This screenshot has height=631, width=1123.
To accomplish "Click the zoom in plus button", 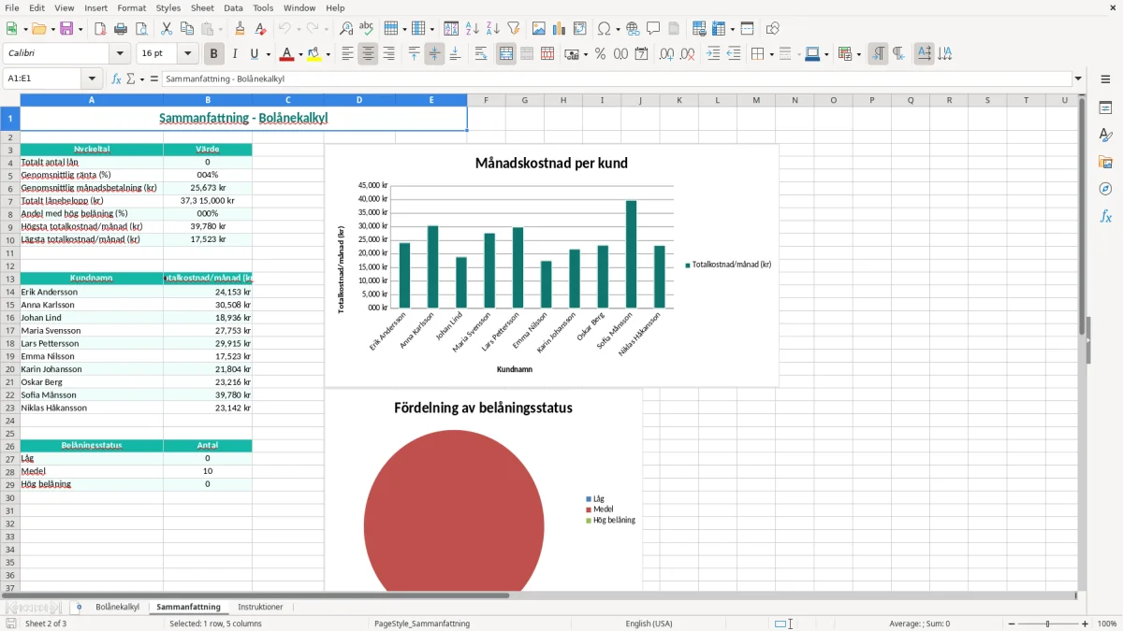I will click(1086, 624).
